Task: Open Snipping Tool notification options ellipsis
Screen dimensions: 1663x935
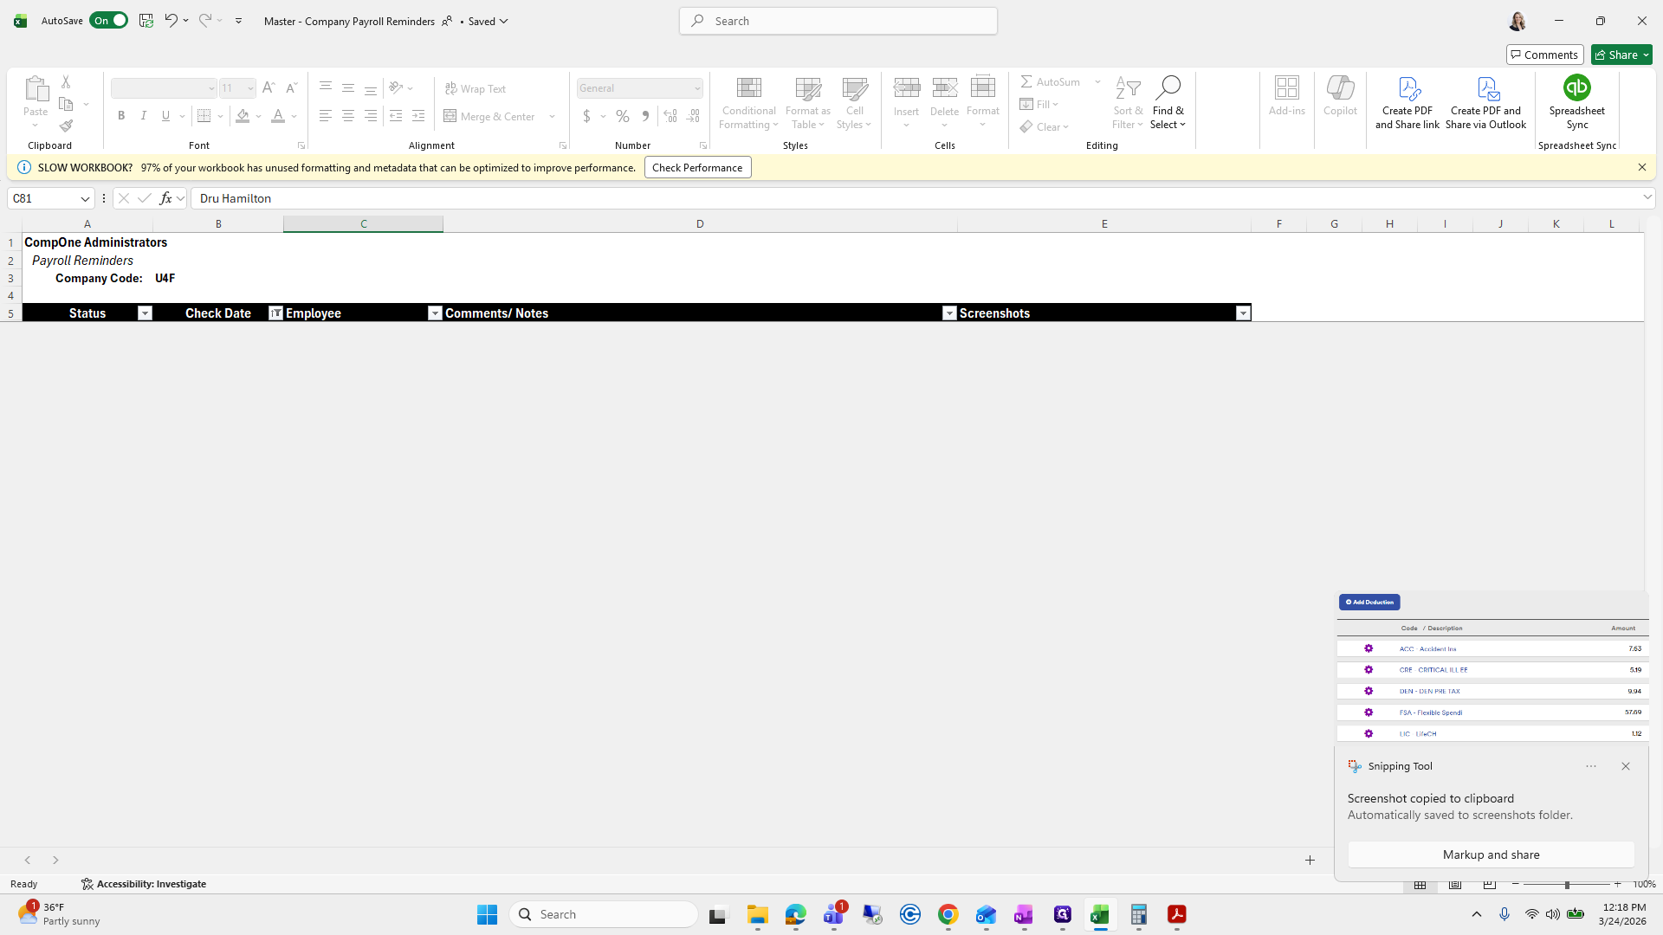Action: tap(1591, 766)
